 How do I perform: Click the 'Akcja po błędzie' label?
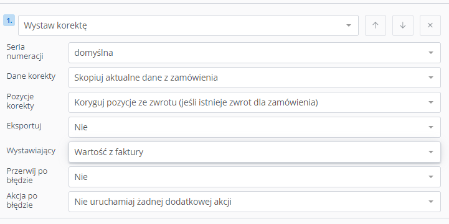(22, 200)
